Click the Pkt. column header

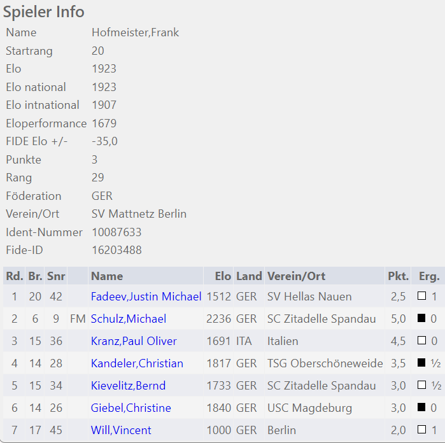click(x=398, y=276)
